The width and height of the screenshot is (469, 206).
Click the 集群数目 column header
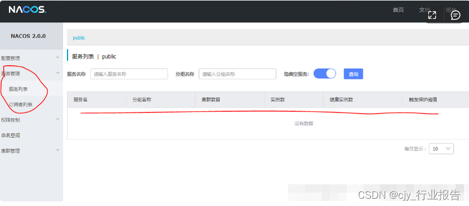coord(212,100)
